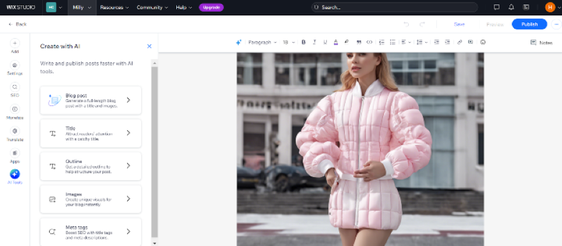562x246 pixels.
Task: Open more actions next to Publish
Action: coord(556,24)
